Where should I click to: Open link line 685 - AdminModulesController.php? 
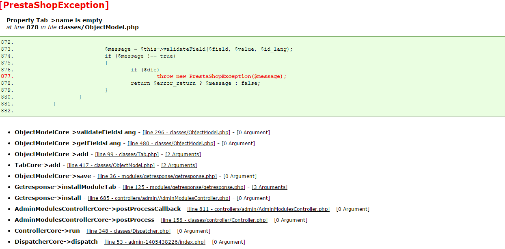(x=159, y=198)
